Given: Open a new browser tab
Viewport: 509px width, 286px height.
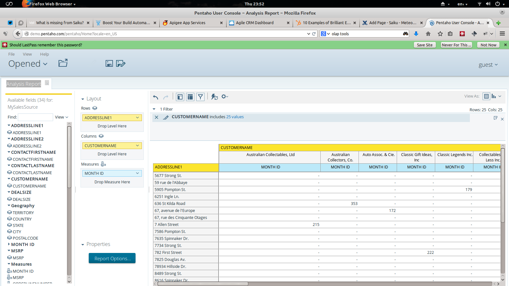Looking at the screenshot, I should (499, 23).
